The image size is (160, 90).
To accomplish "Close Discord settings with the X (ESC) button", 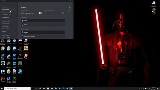I will (69, 8).
